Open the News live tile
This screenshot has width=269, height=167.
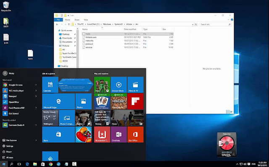[x=127, y=118]
